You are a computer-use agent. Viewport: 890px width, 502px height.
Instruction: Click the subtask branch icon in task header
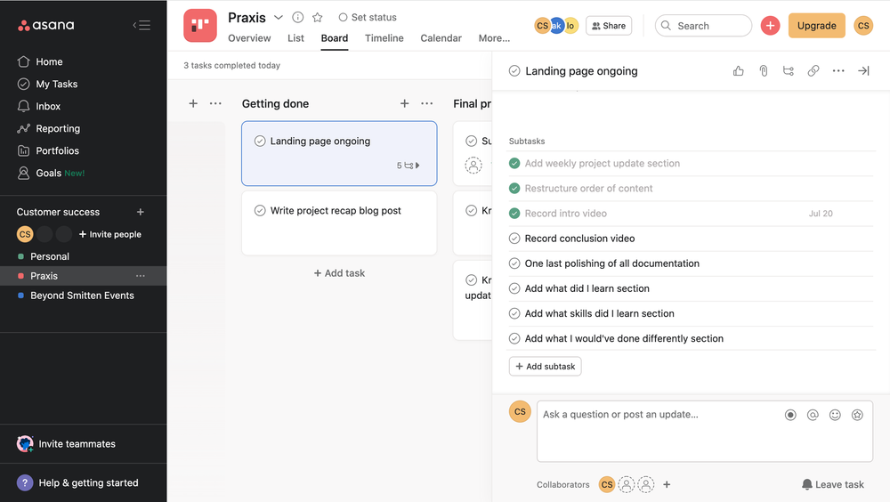[x=789, y=71]
